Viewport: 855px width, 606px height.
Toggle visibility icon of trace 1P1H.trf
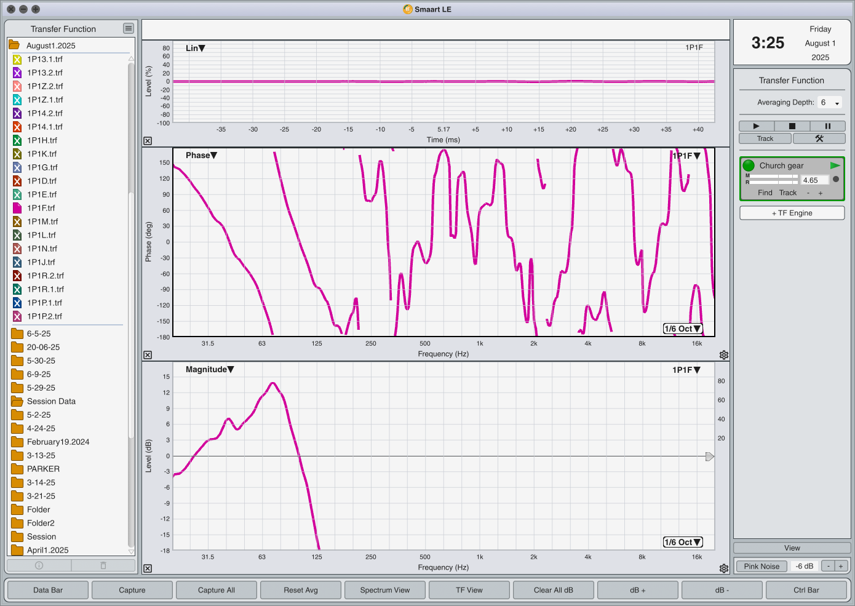click(17, 140)
